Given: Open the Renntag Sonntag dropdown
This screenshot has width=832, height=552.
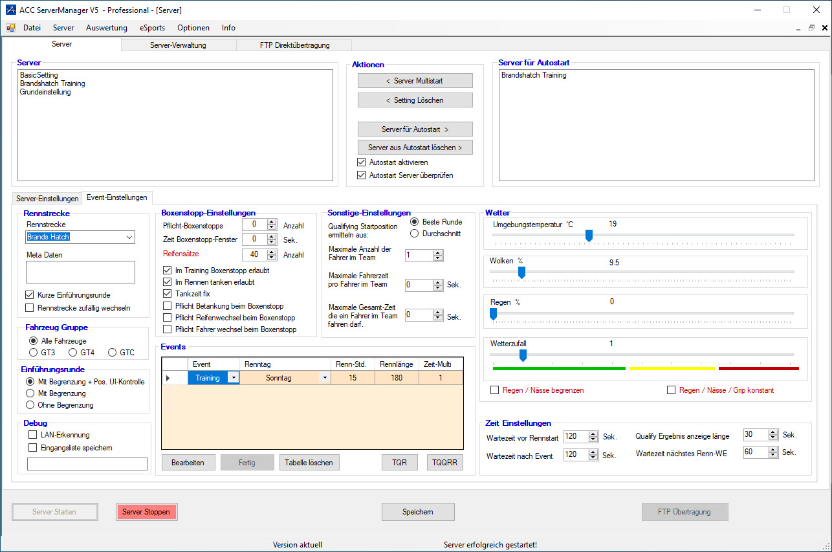Looking at the screenshot, I should [323, 378].
